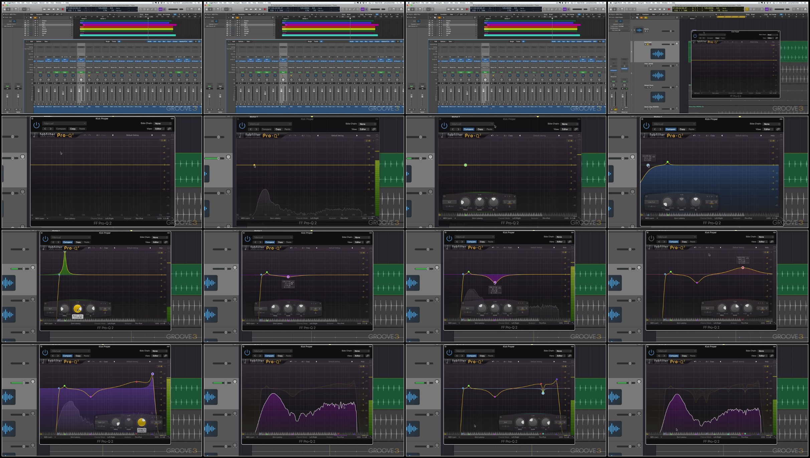Select cyan notch node in notch frame

pos(543,393)
